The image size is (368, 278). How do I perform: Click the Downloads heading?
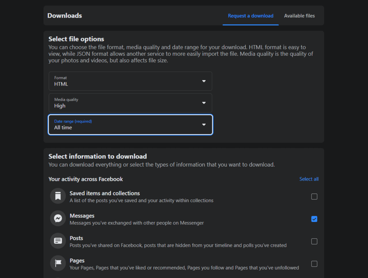coord(65,15)
